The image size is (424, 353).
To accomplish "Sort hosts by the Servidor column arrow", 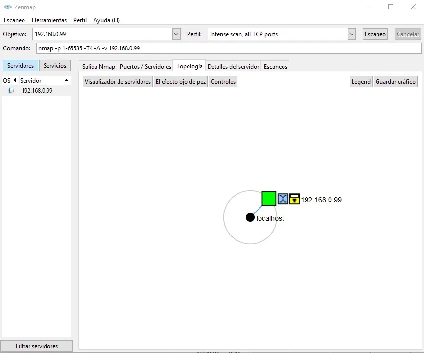I will tap(66, 80).
